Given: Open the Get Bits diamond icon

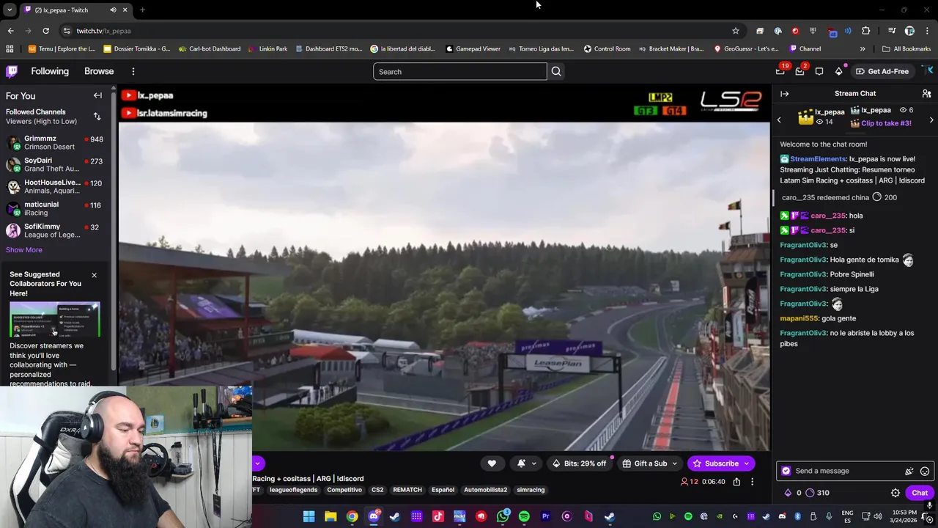Looking at the screenshot, I should coord(839,71).
